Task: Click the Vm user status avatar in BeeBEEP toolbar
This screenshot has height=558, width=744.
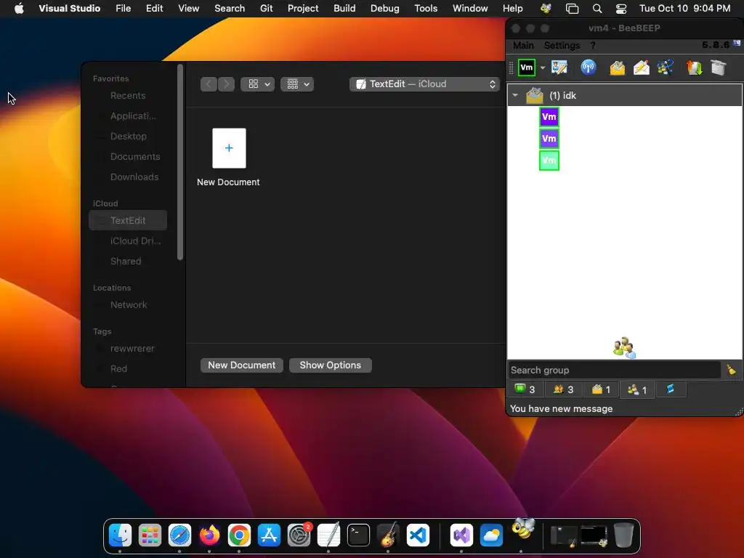Action: click(526, 68)
